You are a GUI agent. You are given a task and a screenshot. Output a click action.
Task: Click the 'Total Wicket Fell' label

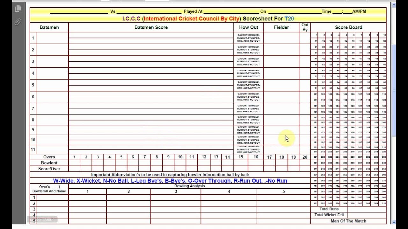coord(329,215)
